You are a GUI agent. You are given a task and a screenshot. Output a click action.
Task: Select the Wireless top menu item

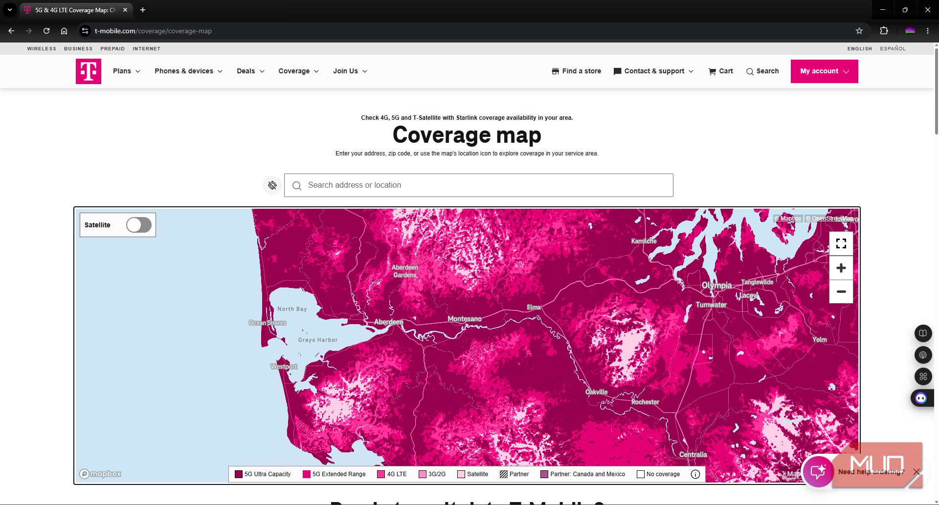(x=42, y=49)
